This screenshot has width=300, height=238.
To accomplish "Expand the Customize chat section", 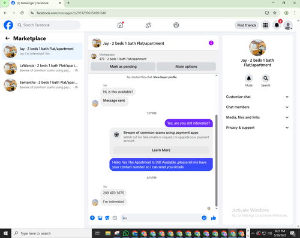I will click(257, 97).
